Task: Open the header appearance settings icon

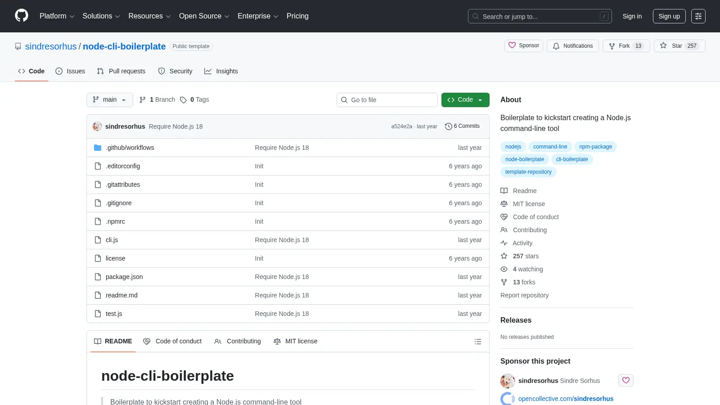Action: (x=698, y=16)
